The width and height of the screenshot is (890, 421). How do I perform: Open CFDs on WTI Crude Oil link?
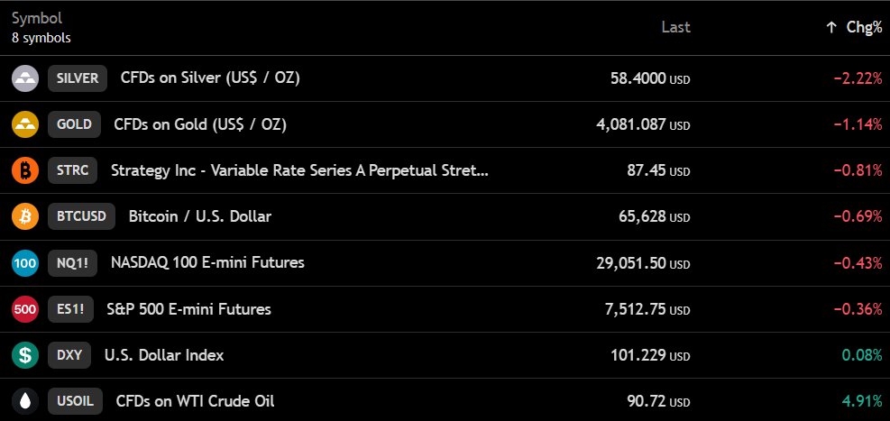[x=196, y=402]
